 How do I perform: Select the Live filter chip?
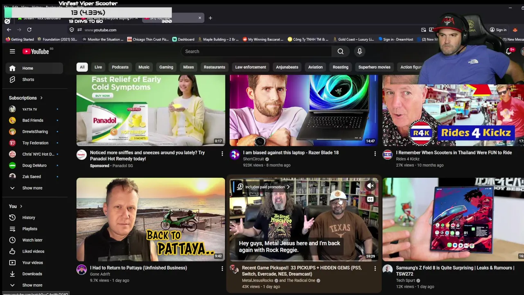98,67
